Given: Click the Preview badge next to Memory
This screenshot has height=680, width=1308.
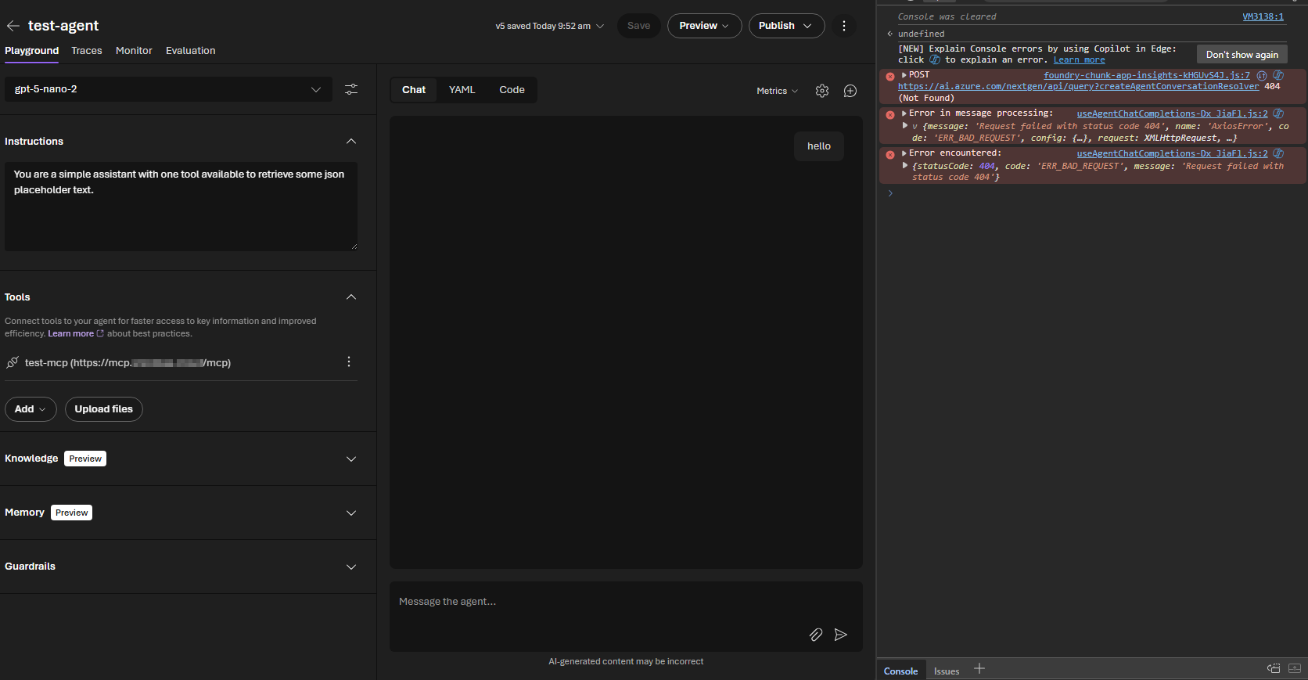Looking at the screenshot, I should (x=72, y=513).
